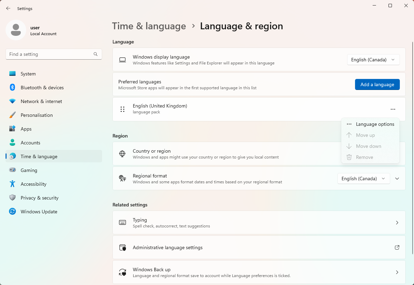414x285 pixels.
Task: Select Move down in context menu
Action: click(x=370, y=146)
